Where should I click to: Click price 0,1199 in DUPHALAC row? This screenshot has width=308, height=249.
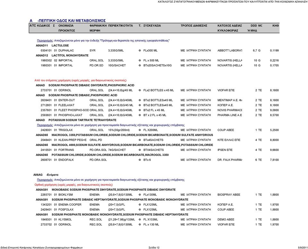click(274, 51)
